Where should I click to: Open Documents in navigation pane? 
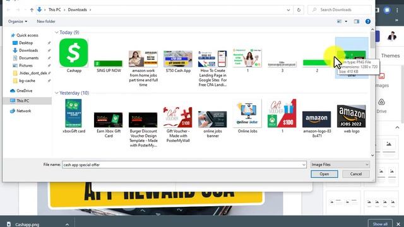click(x=28, y=58)
